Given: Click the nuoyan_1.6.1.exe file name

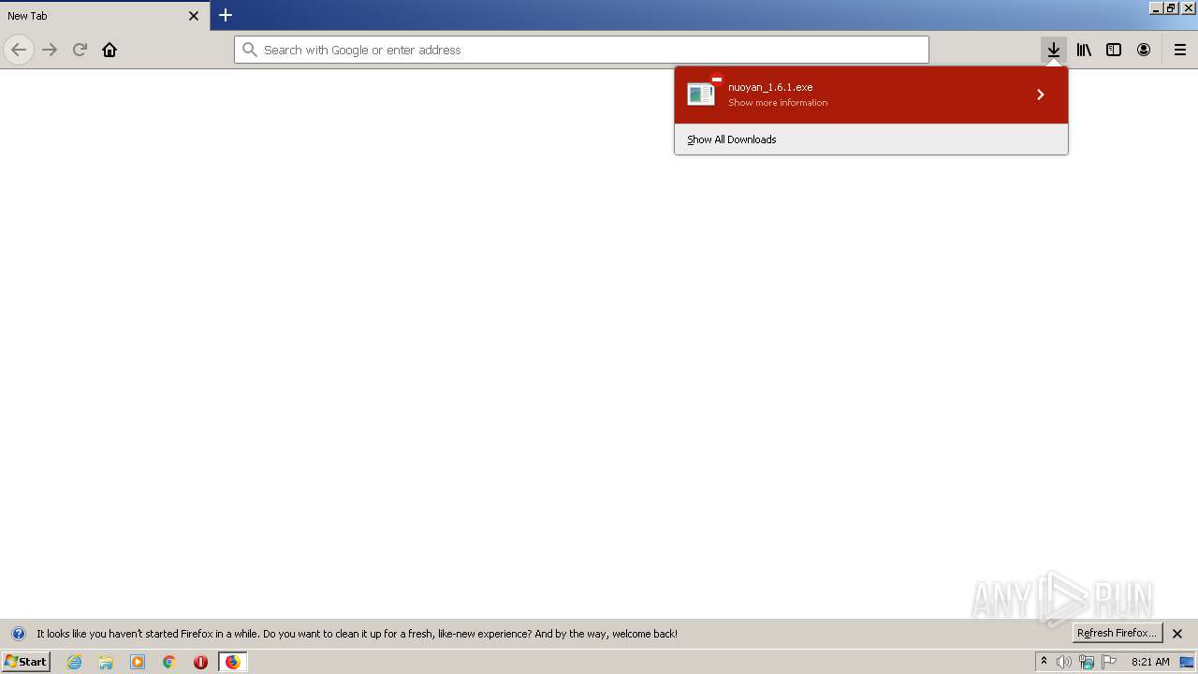Looking at the screenshot, I should click(770, 87).
